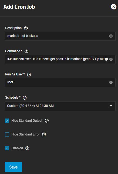The height and width of the screenshot is (174, 118).
Task: Clear the Description field text
Action: pyautogui.click(x=111, y=36)
